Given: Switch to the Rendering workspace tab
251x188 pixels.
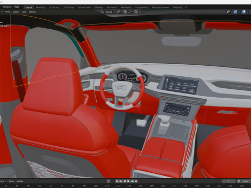Looking at the screenshot, I should tap(126, 7).
